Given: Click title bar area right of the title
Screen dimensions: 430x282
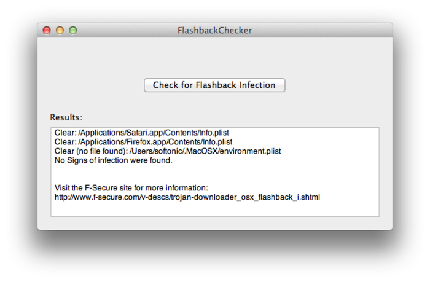Looking at the screenshot, I should click(x=319, y=30).
